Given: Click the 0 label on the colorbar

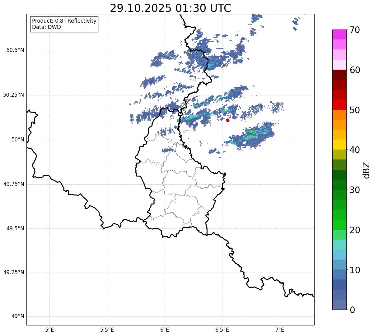Looking at the screenshot, I should tap(352, 310).
